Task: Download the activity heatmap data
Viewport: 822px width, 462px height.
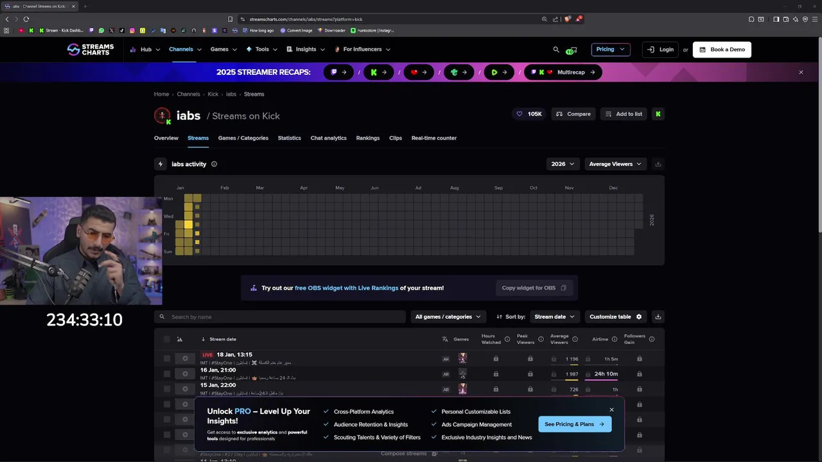Action: [x=658, y=164]
